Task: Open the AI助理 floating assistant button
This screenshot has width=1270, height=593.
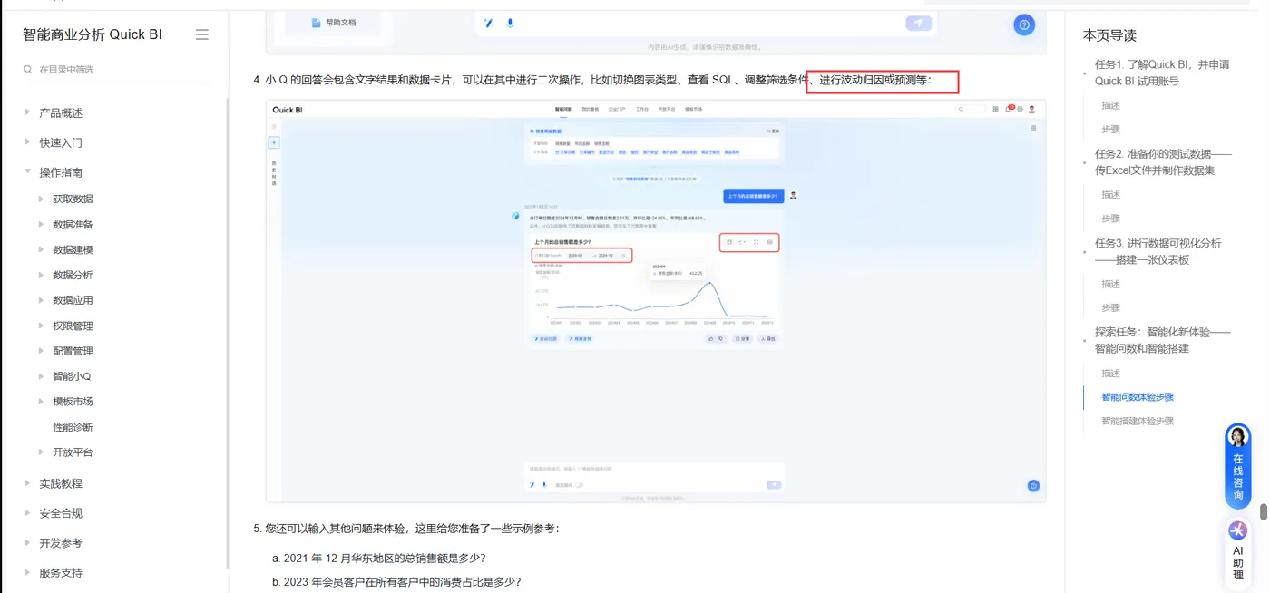Action: coord(1238,552)
